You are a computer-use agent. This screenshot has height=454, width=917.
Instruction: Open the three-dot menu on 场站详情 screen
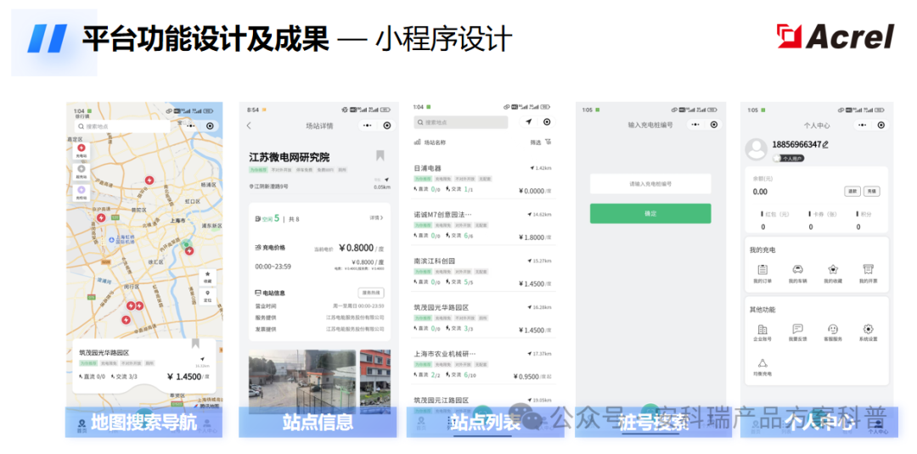368,125
